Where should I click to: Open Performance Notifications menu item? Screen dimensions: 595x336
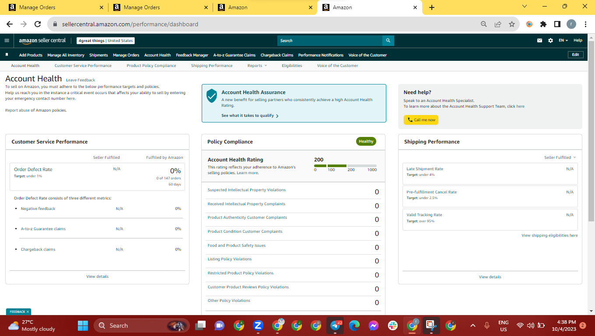click(x=321, y=55)
